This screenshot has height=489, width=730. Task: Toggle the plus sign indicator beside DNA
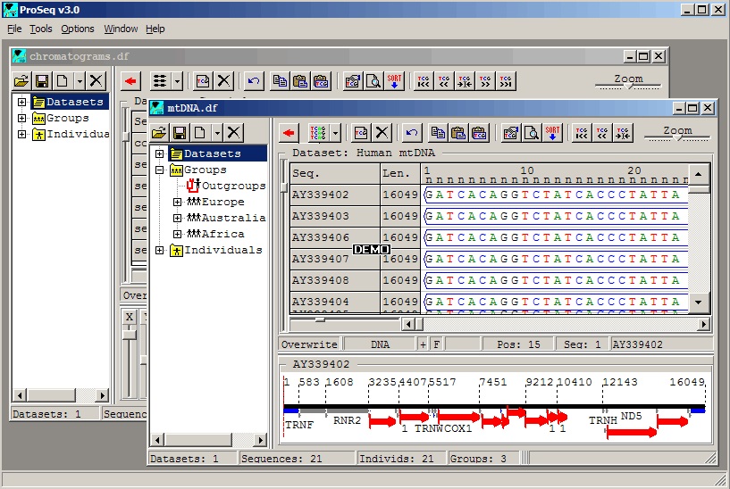click(x=423, y=344)
